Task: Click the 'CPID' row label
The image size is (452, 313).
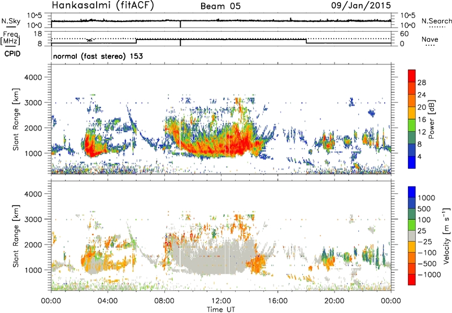Action: pyautogui.click(x=12, y=54)
